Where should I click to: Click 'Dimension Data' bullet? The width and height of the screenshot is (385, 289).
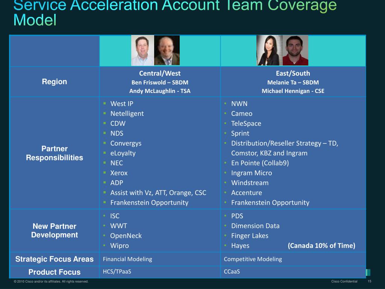point(255,226)
